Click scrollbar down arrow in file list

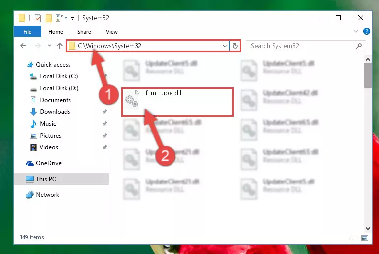click(x=368, y=229)
